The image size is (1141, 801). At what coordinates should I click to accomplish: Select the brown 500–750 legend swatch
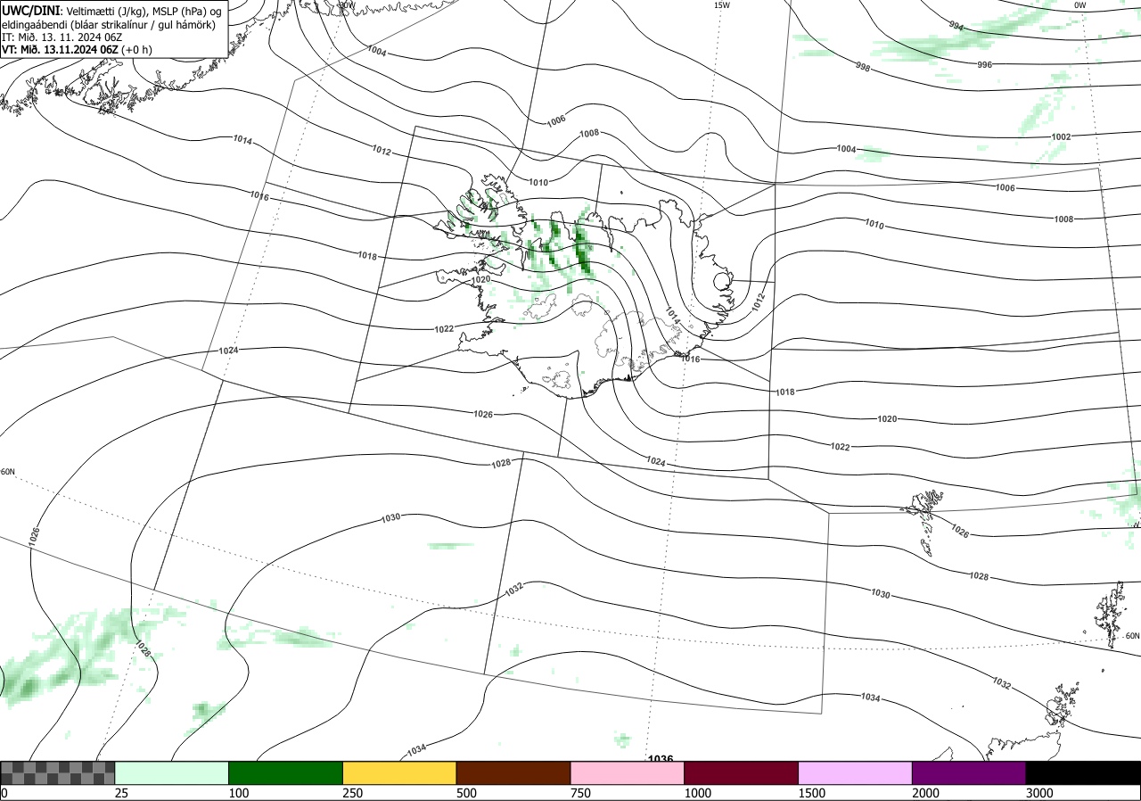pos(513,772)
